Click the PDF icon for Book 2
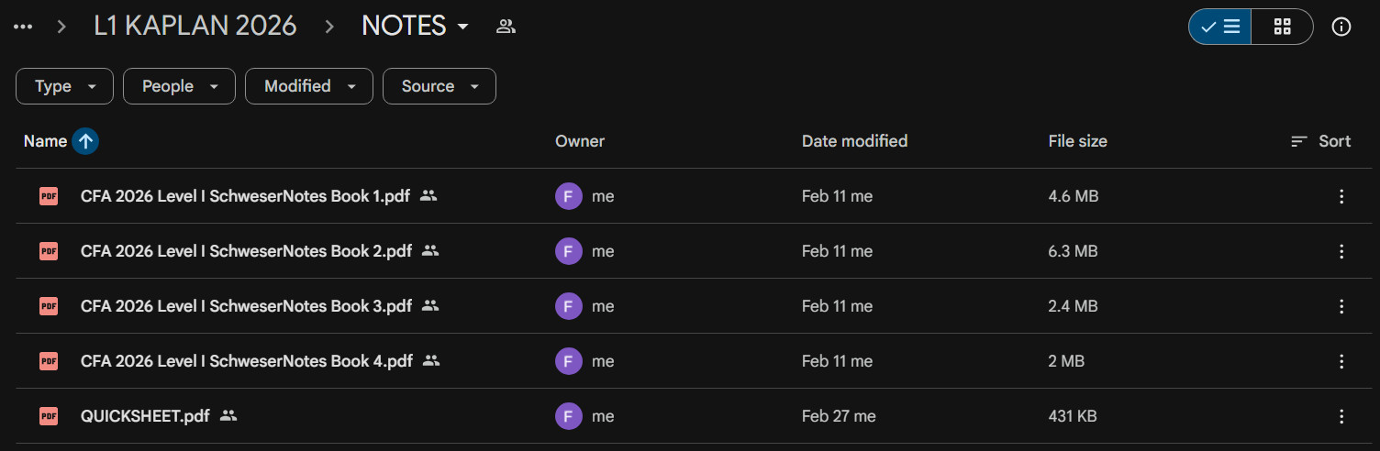Viewport: 1380px width, 451px height. 49,250
